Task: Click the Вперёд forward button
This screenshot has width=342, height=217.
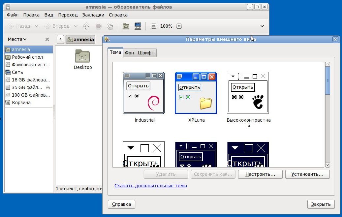Action: [57, 26]
